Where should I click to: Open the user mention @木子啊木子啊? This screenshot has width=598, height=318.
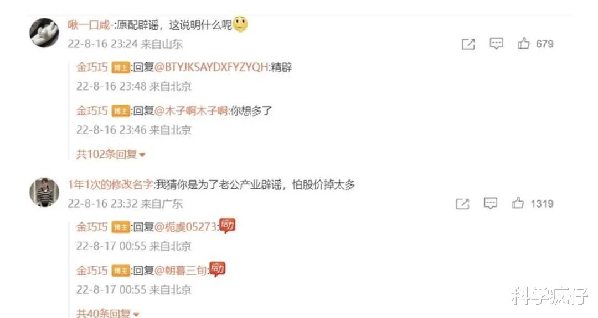191,111
